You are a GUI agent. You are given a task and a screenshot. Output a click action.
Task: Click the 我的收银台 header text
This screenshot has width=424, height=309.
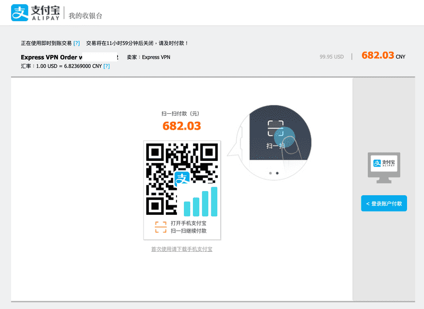(85, 16)
